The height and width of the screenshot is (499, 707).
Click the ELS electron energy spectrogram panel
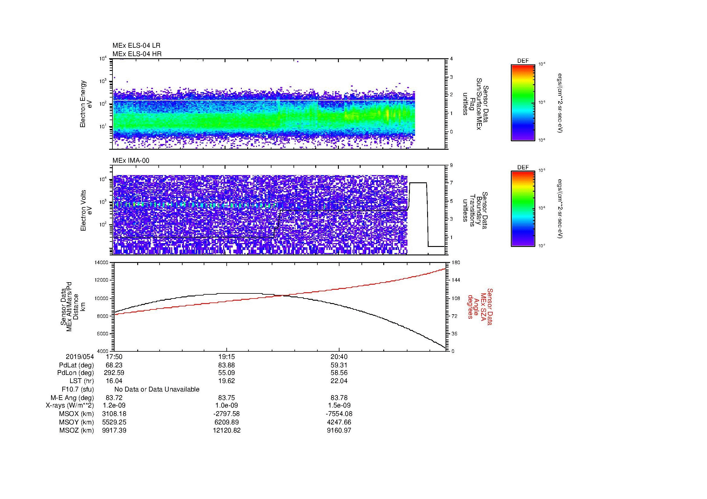tap(279, 104)
